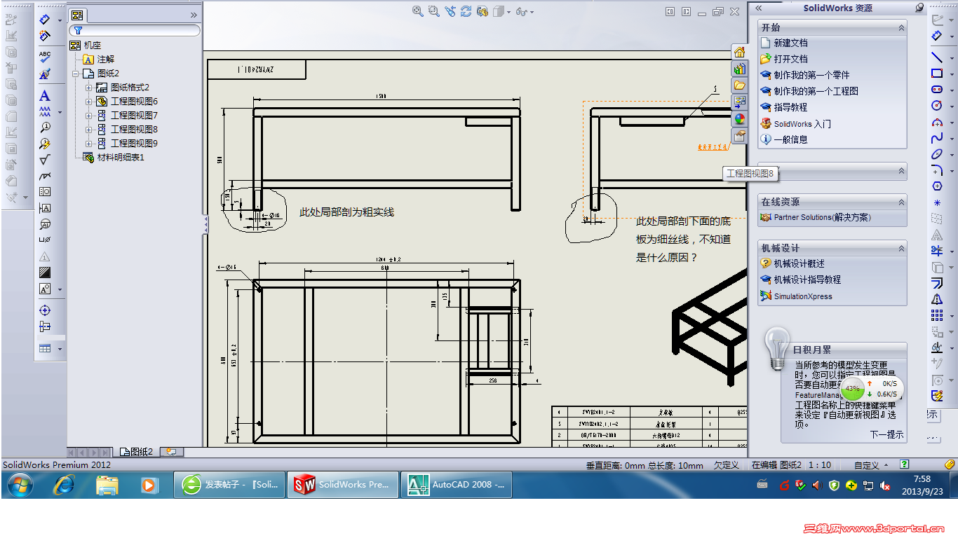The image size is (958, 538).
Task: Open the Partner Solutions(解决方案) link
Action: (x=822, y=218)
